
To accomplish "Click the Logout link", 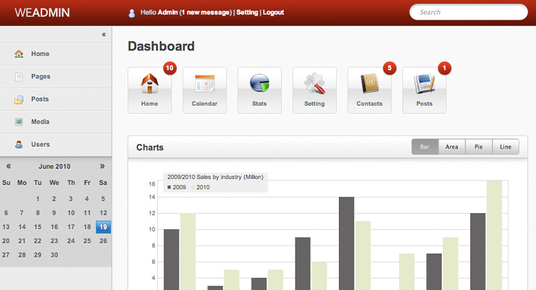I will [273, 13].
